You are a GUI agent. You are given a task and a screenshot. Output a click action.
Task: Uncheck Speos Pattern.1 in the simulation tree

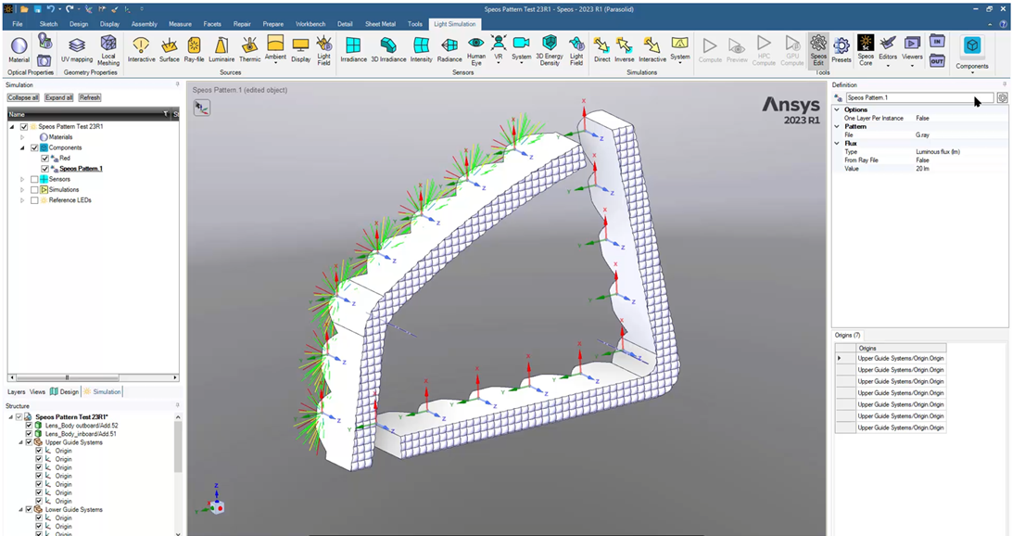tap(44, 168)
